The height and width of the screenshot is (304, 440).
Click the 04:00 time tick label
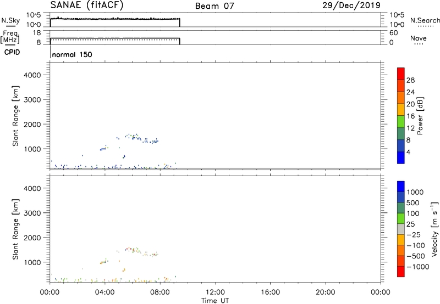pyautogui.click(x=105, y=292)
